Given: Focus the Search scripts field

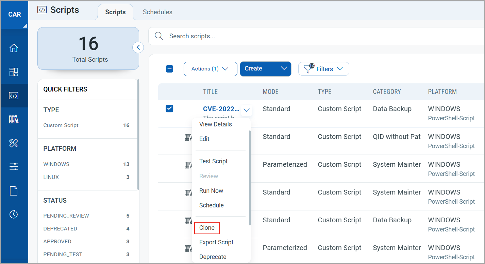Looking at the screenshot, I should [x=316, y=36].
